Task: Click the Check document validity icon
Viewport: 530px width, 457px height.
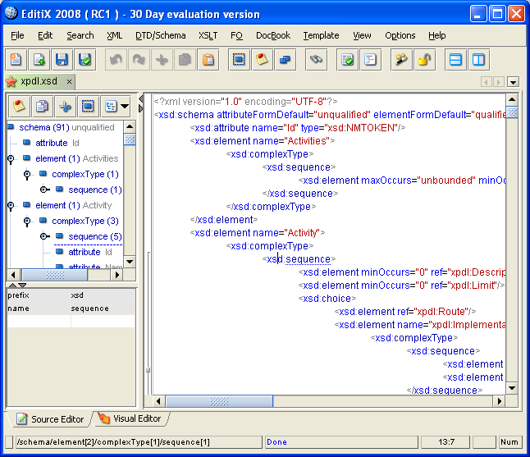Action: click(x=348, y=60)
